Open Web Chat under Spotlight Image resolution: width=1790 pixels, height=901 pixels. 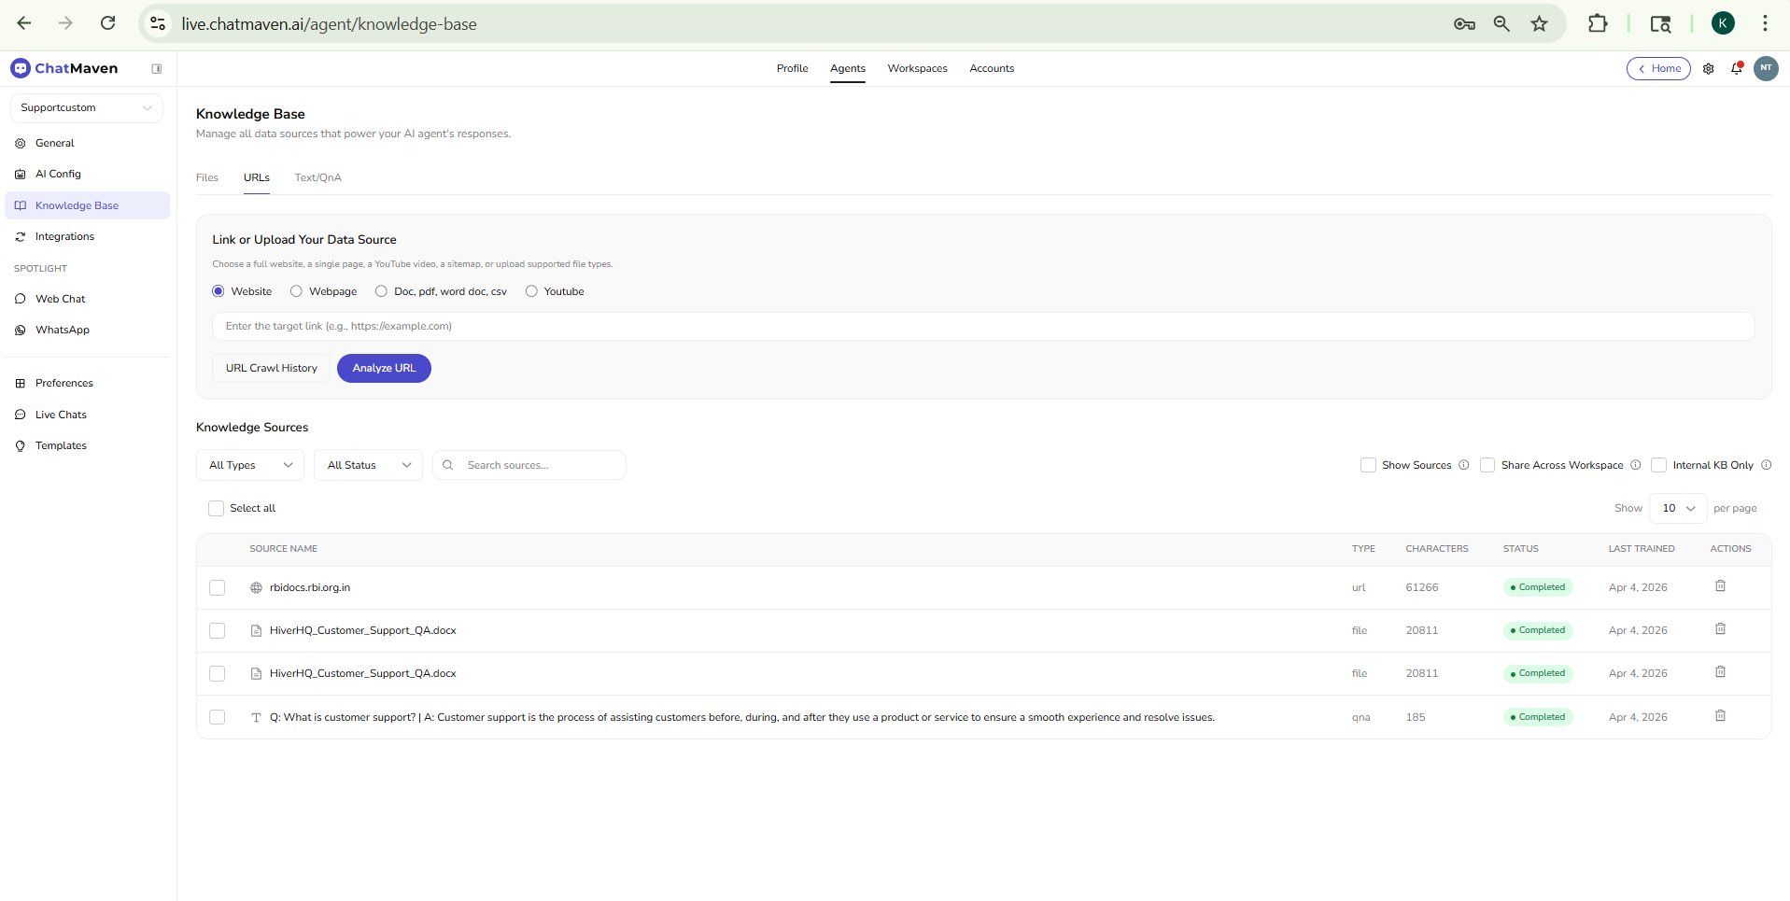click(x=60, y=299)
